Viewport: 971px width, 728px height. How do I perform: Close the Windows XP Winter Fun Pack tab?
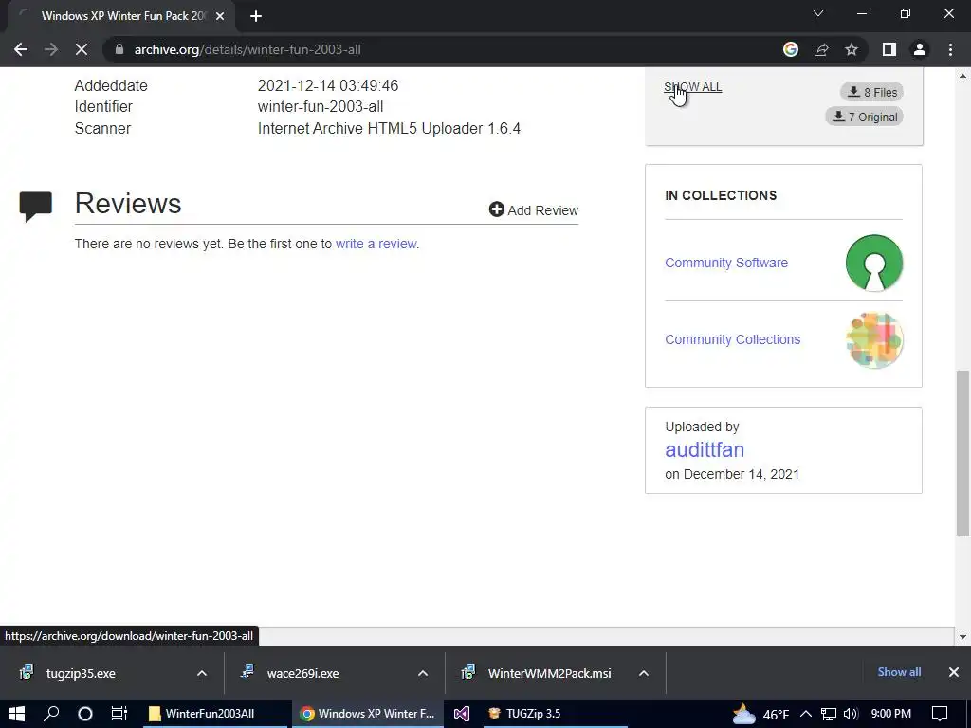click(220, 17)
